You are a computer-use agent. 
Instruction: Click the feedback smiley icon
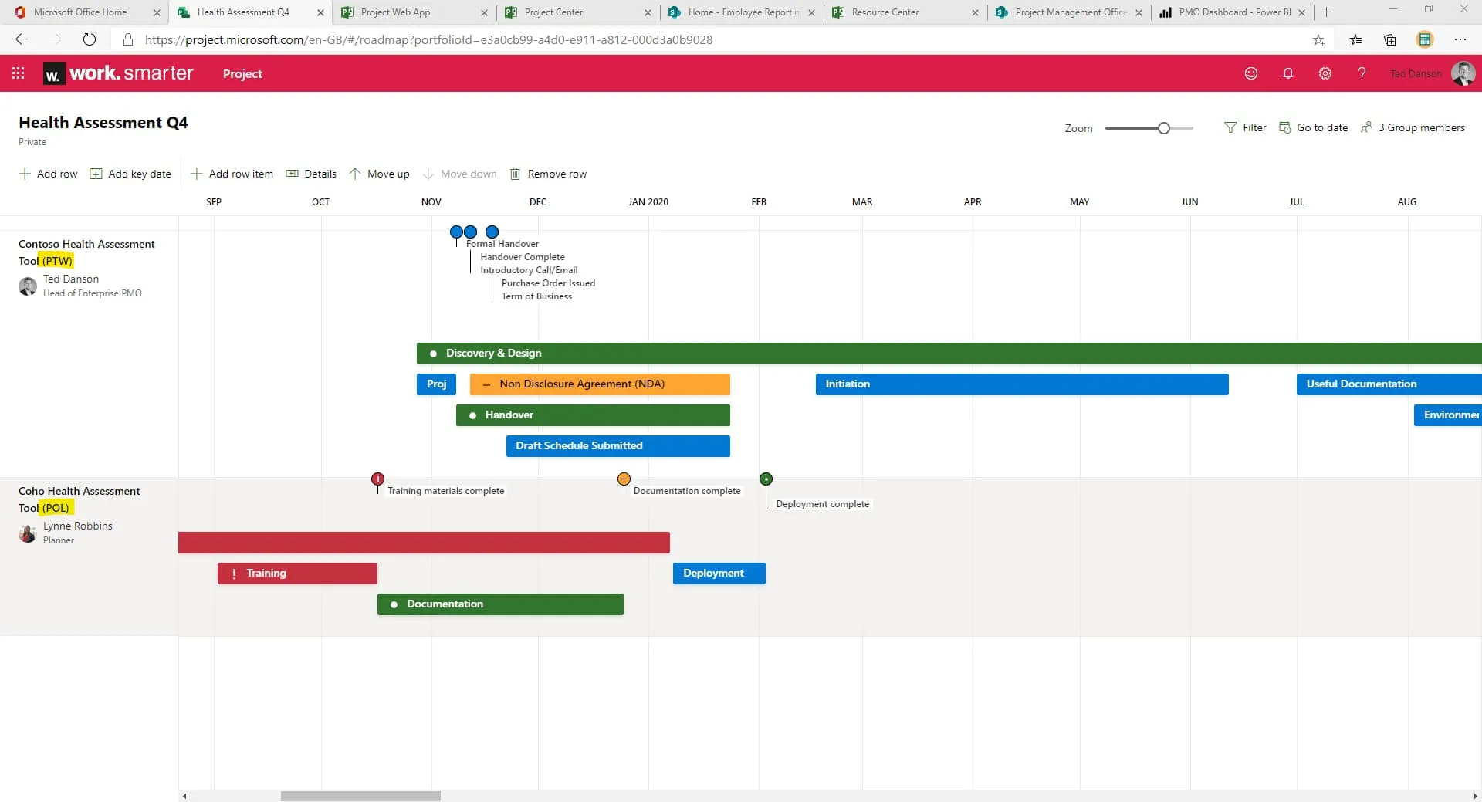[1251, 73]
